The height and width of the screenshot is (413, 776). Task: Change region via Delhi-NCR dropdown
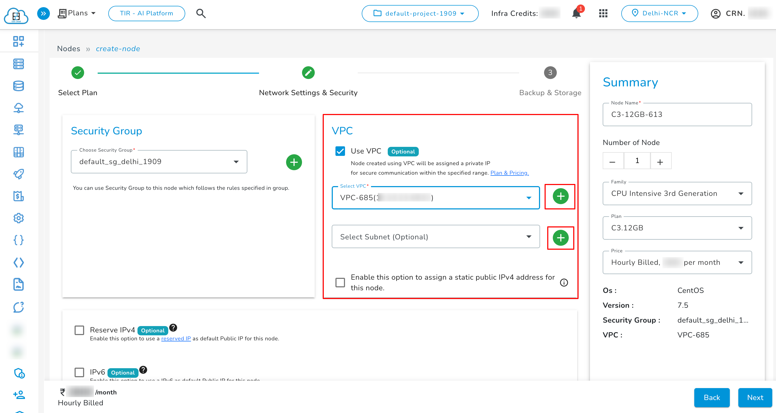pyautogui.click(x=659, y=13)
